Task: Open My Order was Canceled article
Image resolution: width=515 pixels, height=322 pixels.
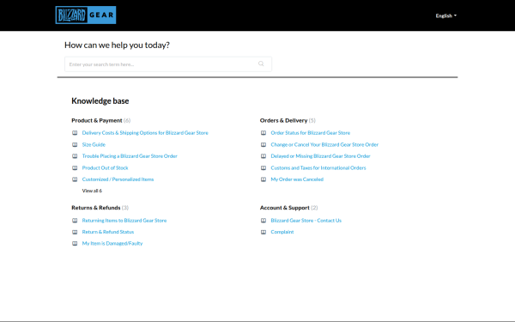Action: click(x=297, y=179)
